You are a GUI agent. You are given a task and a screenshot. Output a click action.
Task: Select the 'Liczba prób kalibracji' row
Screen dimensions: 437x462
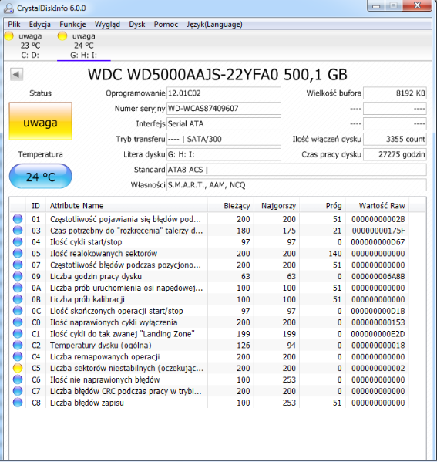(x=209, y=299)
